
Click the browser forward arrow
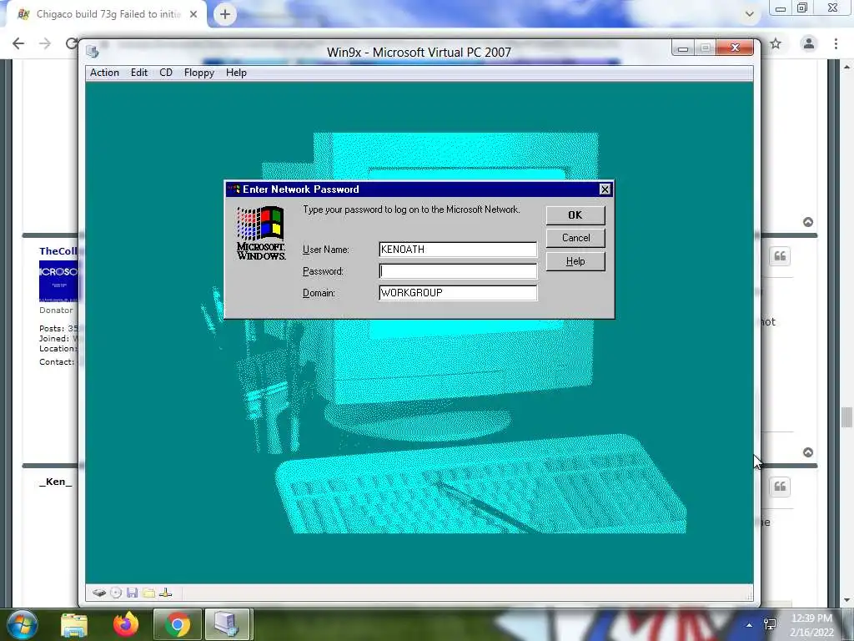pyautogui.click(x=45, y=43)
